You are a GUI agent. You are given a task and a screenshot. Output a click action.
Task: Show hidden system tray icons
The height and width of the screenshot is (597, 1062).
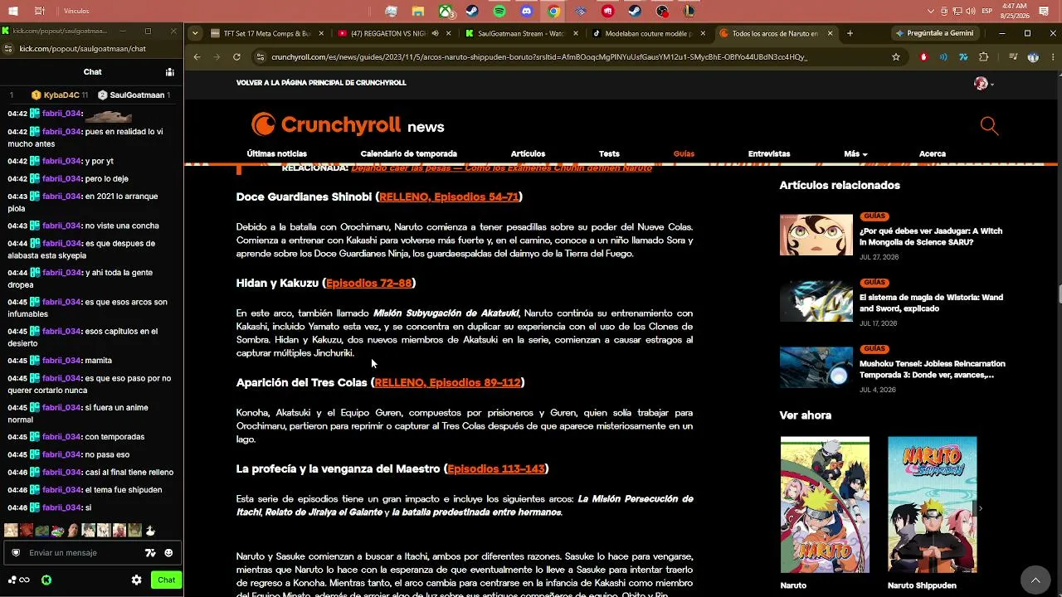932,12
